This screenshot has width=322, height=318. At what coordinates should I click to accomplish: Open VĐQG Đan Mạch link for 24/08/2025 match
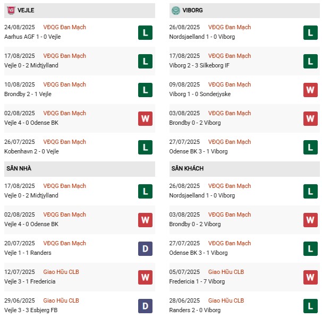click(65, 27)
